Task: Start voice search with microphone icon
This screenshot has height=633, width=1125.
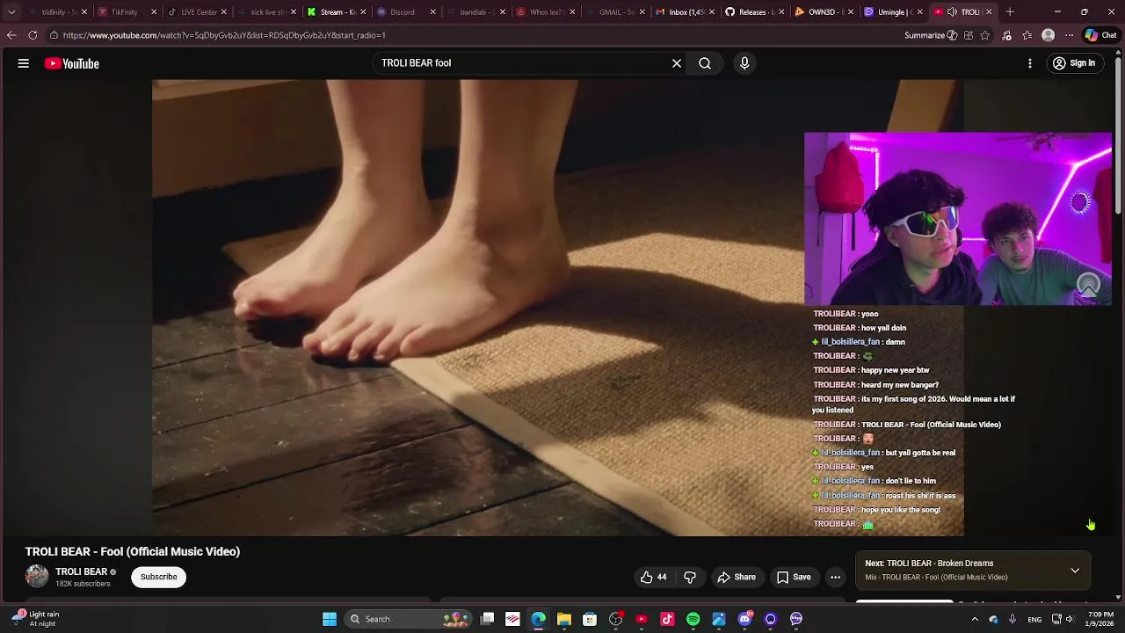Action: pos(744,63)
